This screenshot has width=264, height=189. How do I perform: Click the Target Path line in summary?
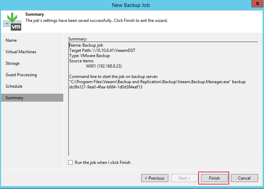pos(102,50)
